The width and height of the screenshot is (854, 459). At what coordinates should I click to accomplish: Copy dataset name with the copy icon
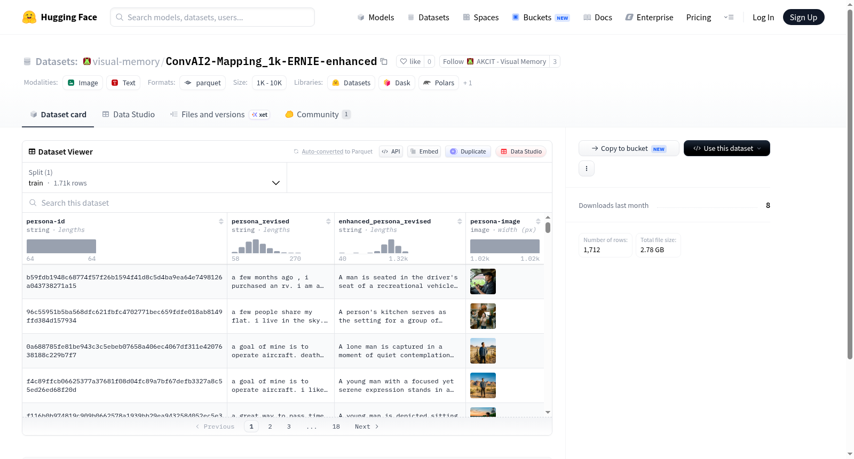tap(384, 61)
